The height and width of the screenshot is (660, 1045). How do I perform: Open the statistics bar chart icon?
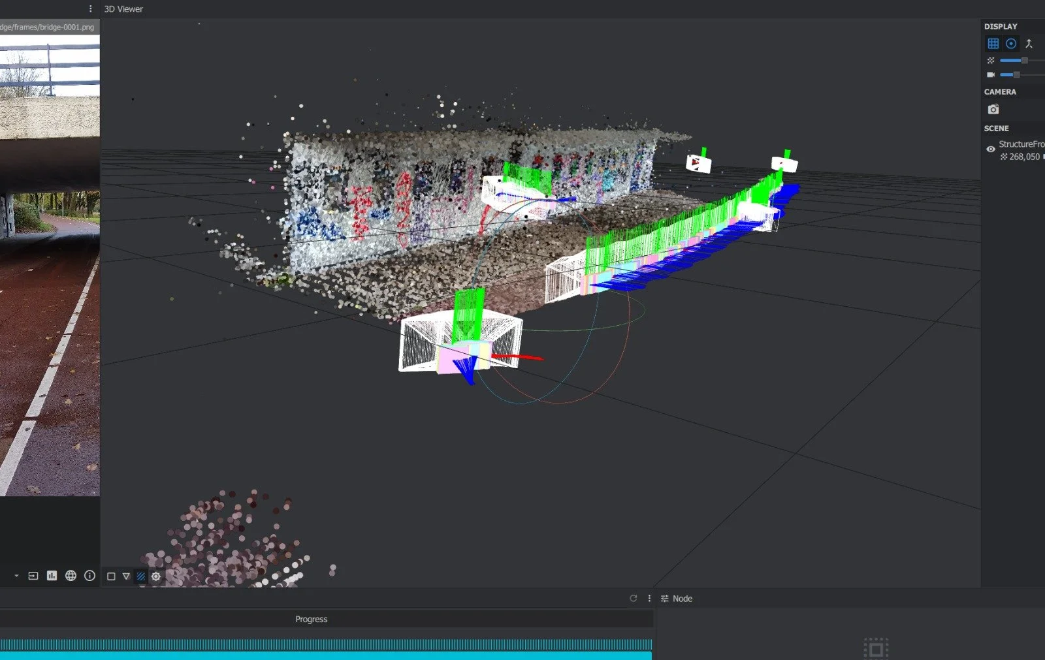point(52,576)
